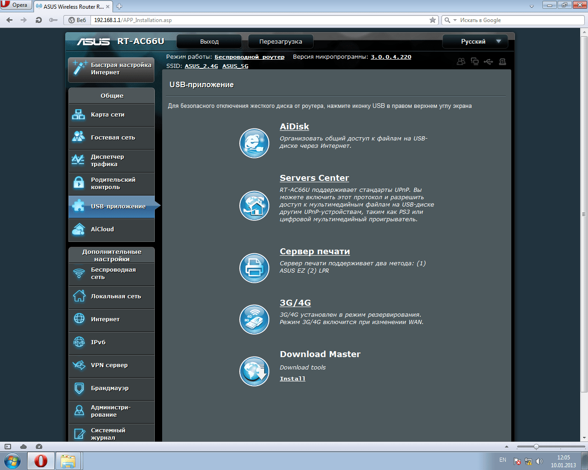
Task: Click the Opera taskbar icon
Action: (40, 461)
